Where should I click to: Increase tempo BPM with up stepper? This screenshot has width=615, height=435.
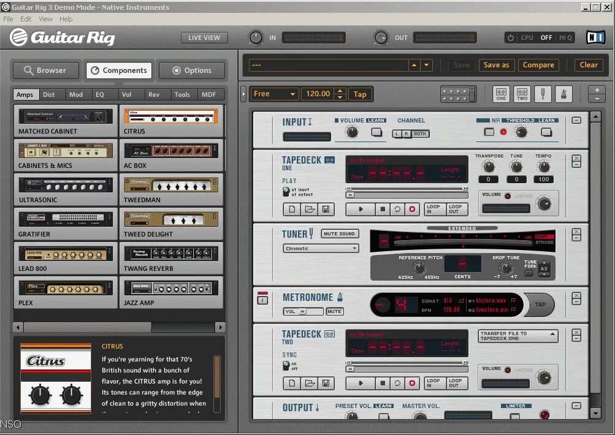[x=340, y=91]
